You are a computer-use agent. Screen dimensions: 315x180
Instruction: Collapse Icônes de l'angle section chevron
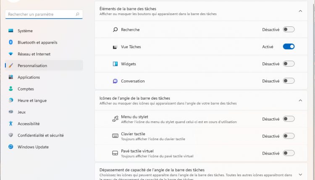click(x=300, y=100)
